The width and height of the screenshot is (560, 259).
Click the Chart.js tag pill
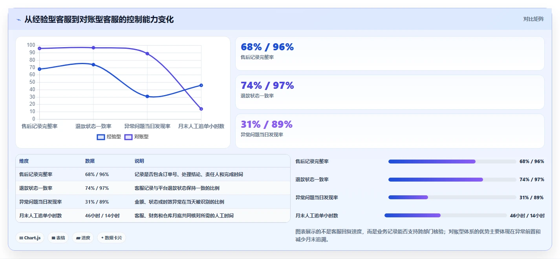click(30, 238)
